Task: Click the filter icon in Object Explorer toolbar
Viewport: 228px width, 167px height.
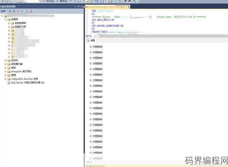Action: pyautogui.click(x=22, y=11)
